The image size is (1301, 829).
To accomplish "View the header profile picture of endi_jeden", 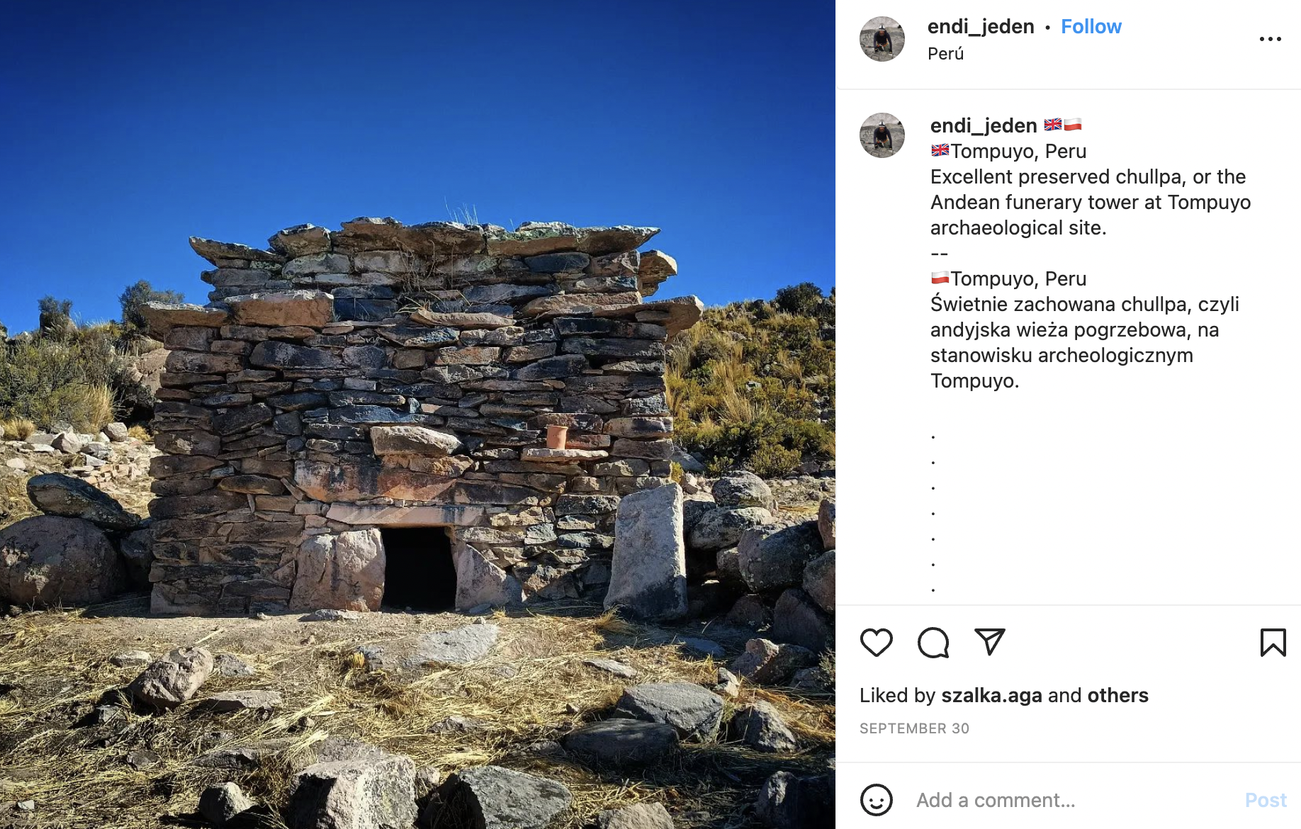I will tap(882, 39).
